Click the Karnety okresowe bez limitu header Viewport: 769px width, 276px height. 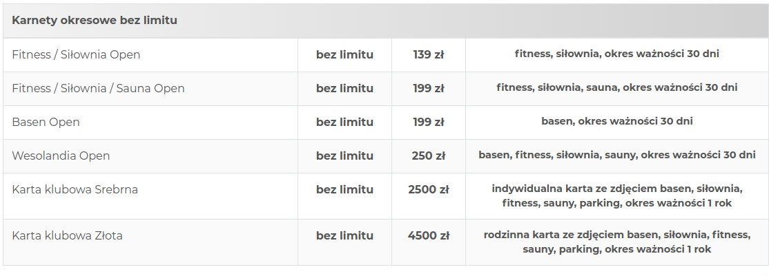(95, 21)
